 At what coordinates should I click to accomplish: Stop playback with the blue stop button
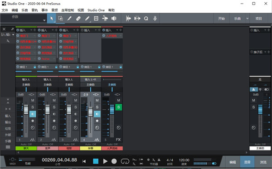(x=96, y=161)
